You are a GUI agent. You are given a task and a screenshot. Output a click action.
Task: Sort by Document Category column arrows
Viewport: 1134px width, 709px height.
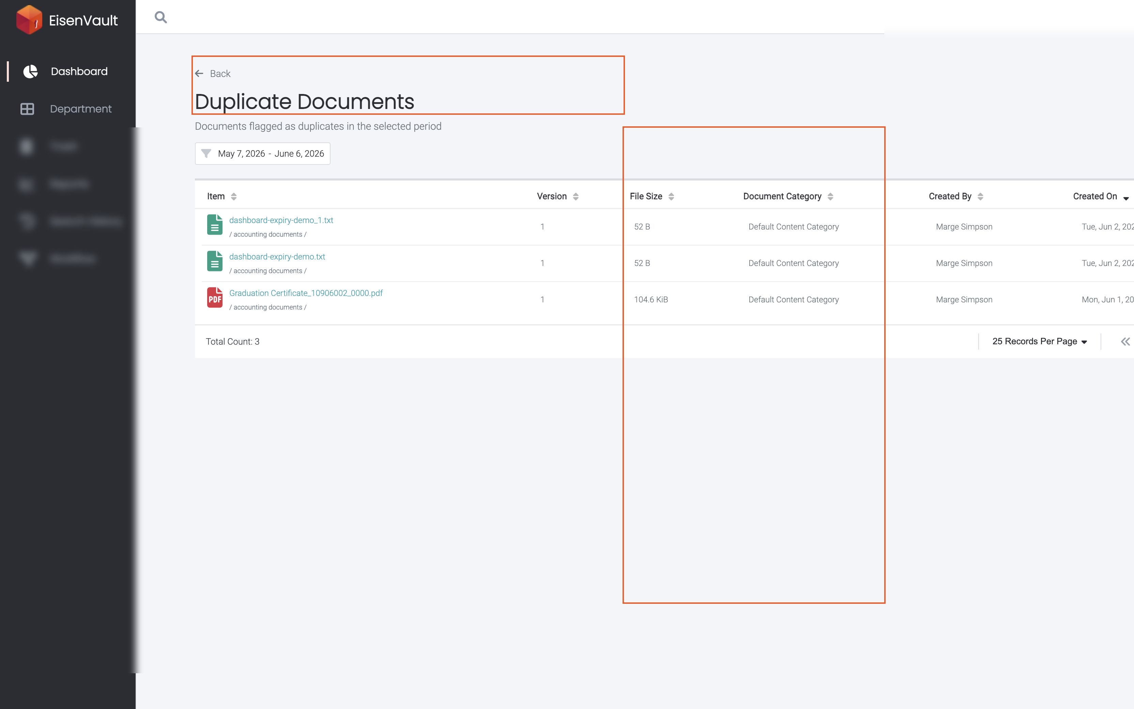click(830, 196)
